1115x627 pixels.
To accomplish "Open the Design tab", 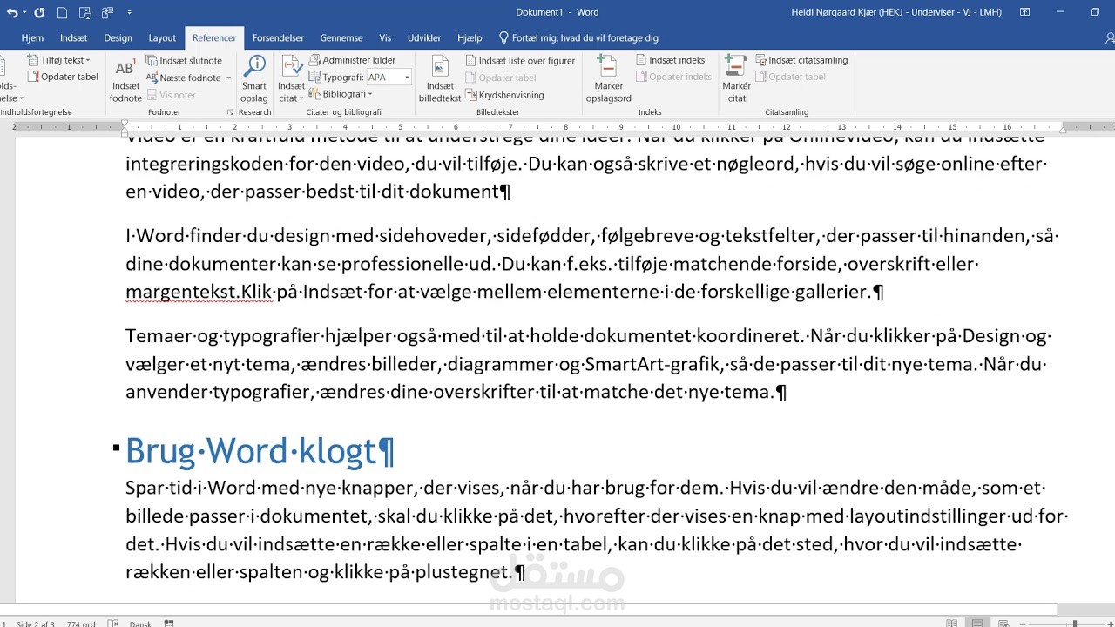I will (118, 38).
